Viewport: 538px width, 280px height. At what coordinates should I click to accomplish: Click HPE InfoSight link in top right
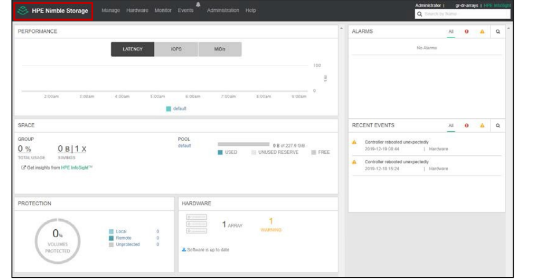[x=497, y=5]
